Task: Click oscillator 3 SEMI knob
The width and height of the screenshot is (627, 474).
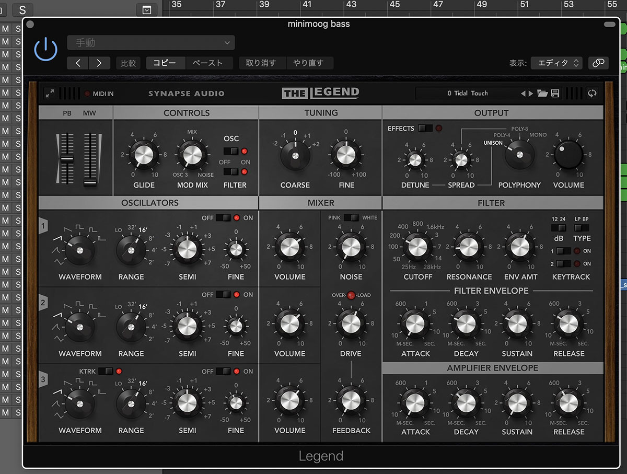Action: [x=187, y=402]
